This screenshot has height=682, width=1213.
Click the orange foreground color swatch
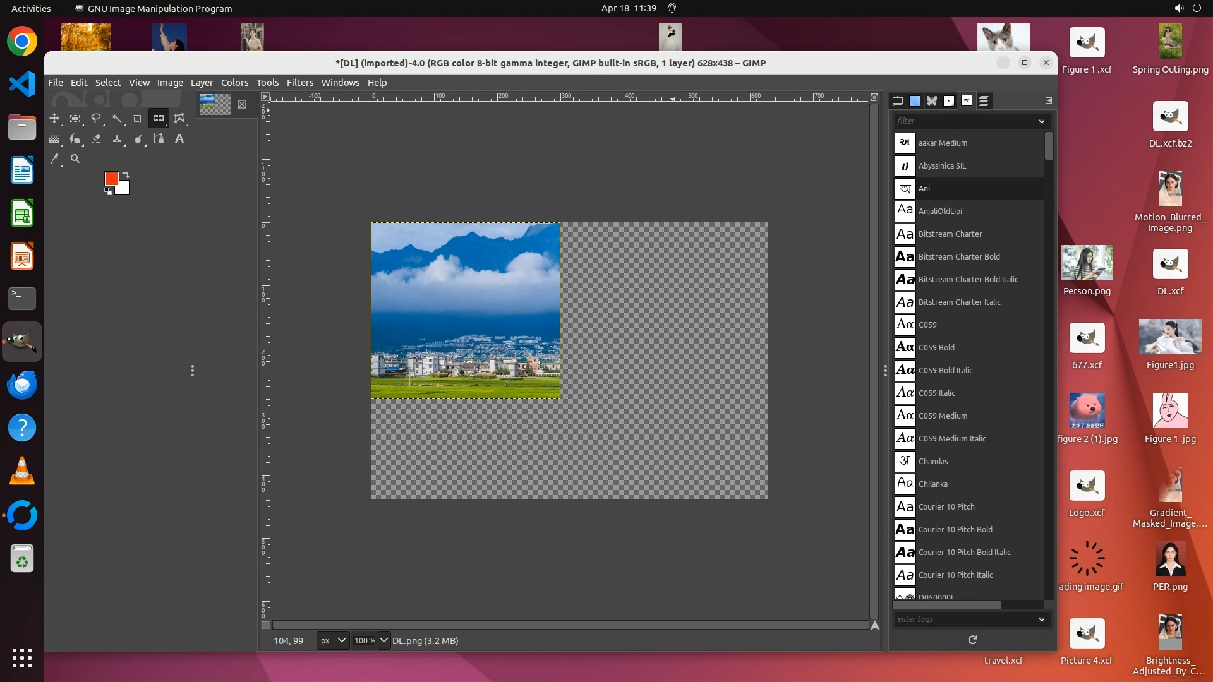coord(111,179)
